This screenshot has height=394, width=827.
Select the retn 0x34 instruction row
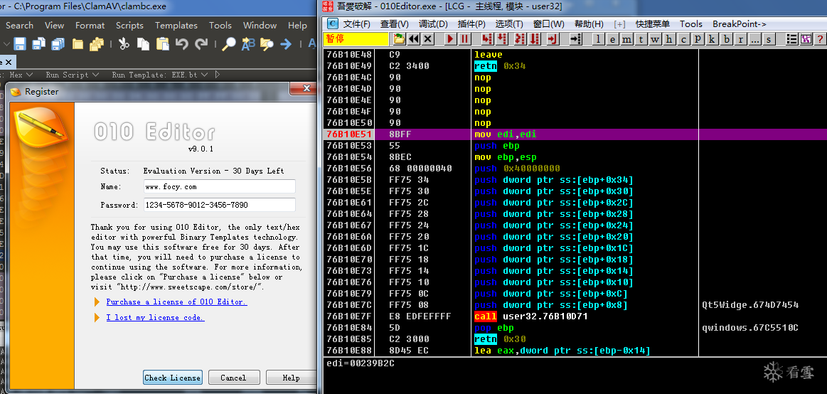(x=575, y=66)
